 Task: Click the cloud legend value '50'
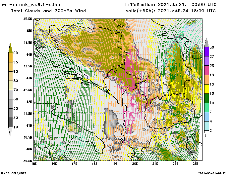click(16, 109)
